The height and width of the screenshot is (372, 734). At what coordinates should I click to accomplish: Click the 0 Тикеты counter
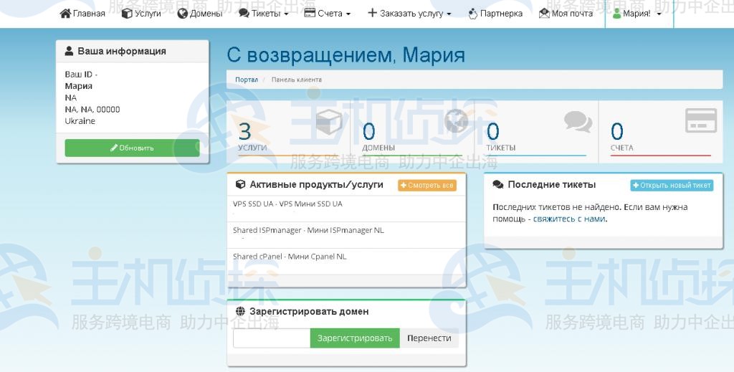click(x=536, y=133)
